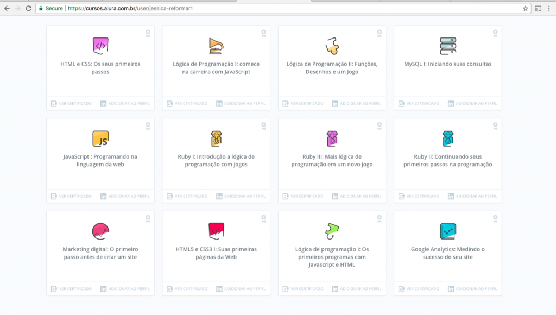Click the HTML5 e CSS3 book icon
This screenshot has height=315, width=556.
pos(216,231)
